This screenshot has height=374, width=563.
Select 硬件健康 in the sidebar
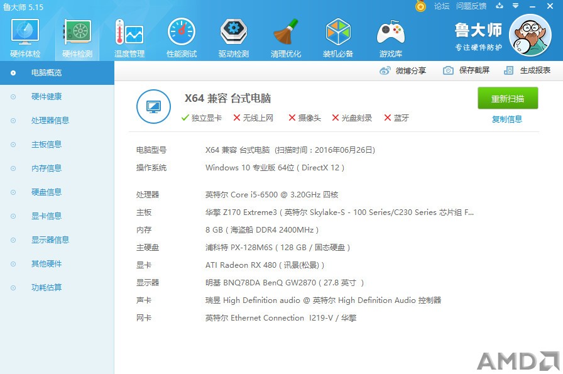(57, 97)
